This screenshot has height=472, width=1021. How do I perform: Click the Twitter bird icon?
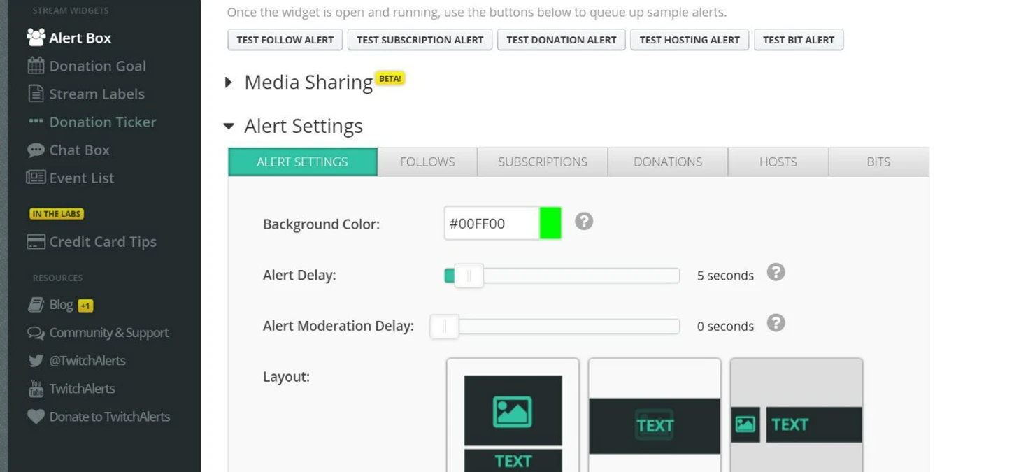36,361
